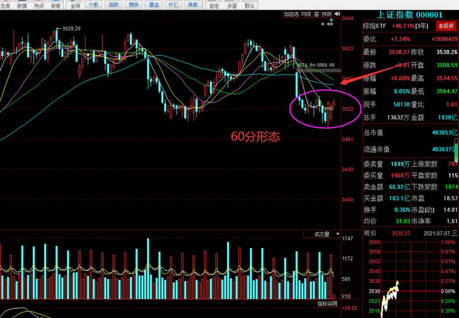Toggle the 窗 window option
459x318 pixels.
tap(316, 14)
